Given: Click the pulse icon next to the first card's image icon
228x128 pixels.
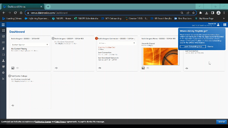Looking at the screenshot, I should (17, 68).
